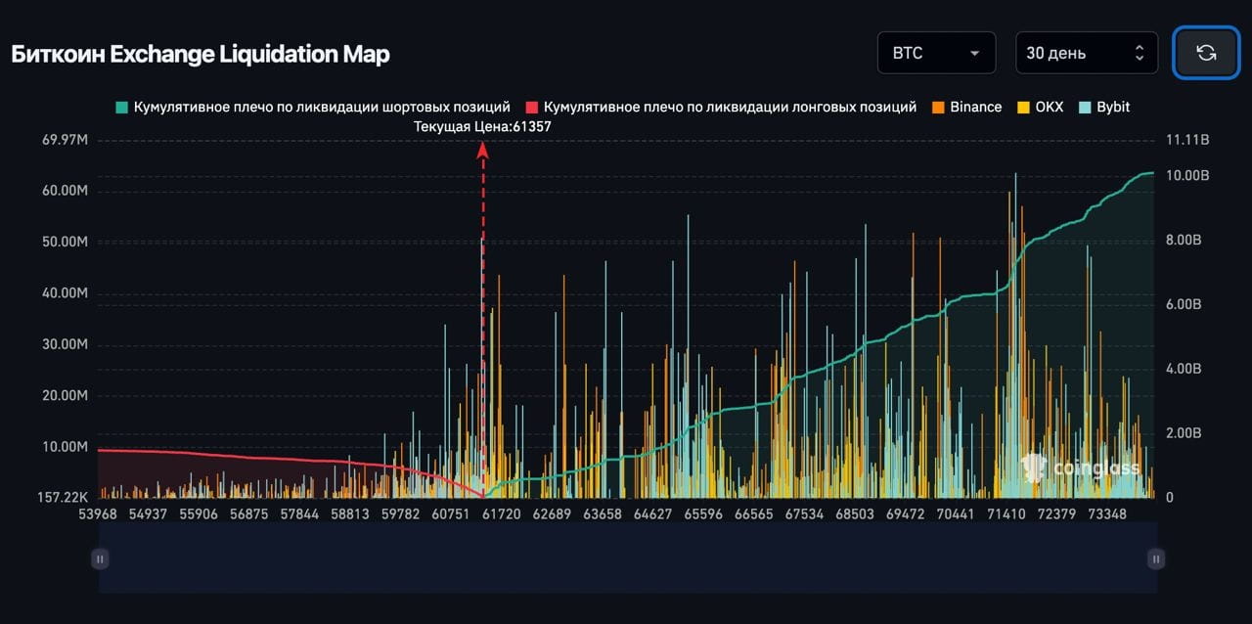Click the zoom range slider track
Screen dimensions: 1252x624
pos(626,558)
